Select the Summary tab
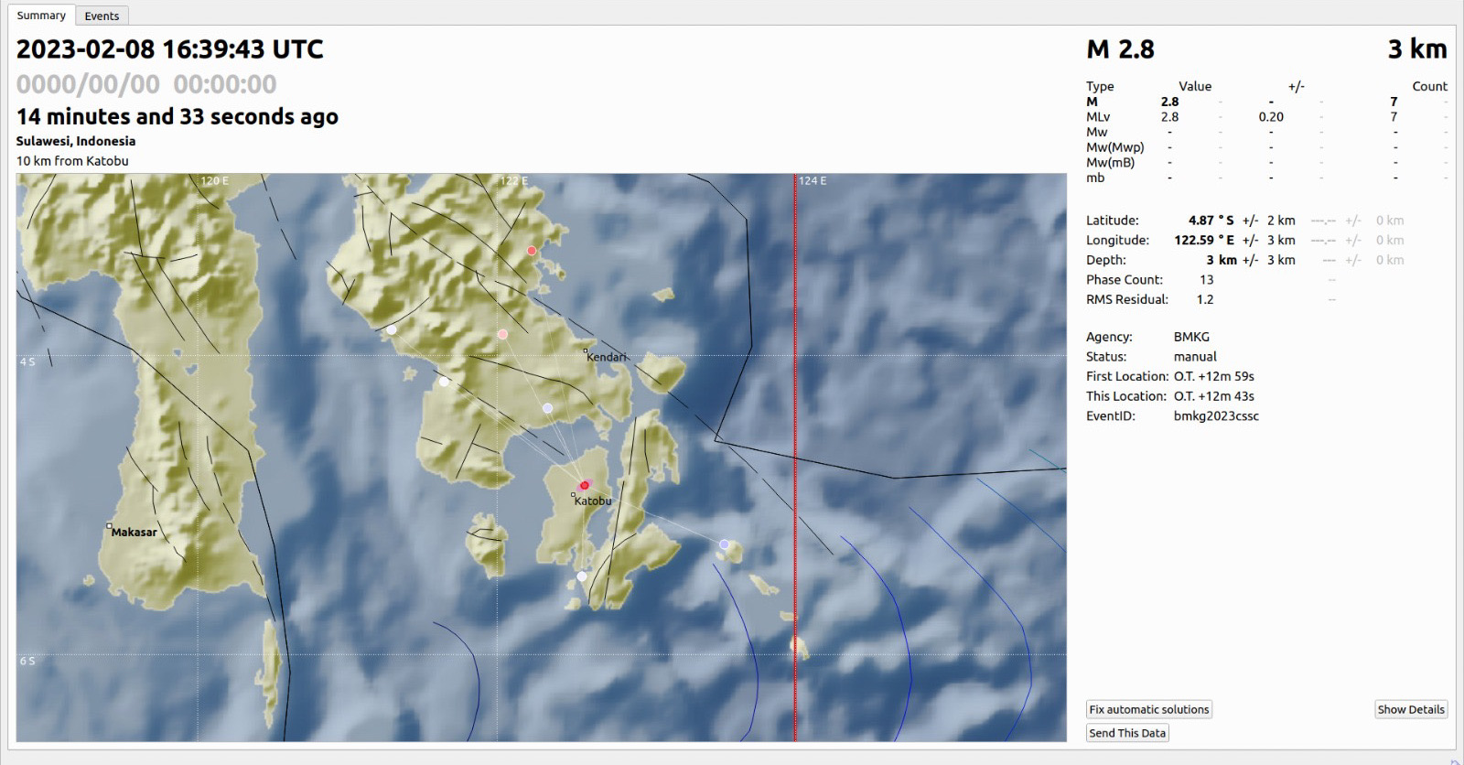1464x765 pixels. 41,16
